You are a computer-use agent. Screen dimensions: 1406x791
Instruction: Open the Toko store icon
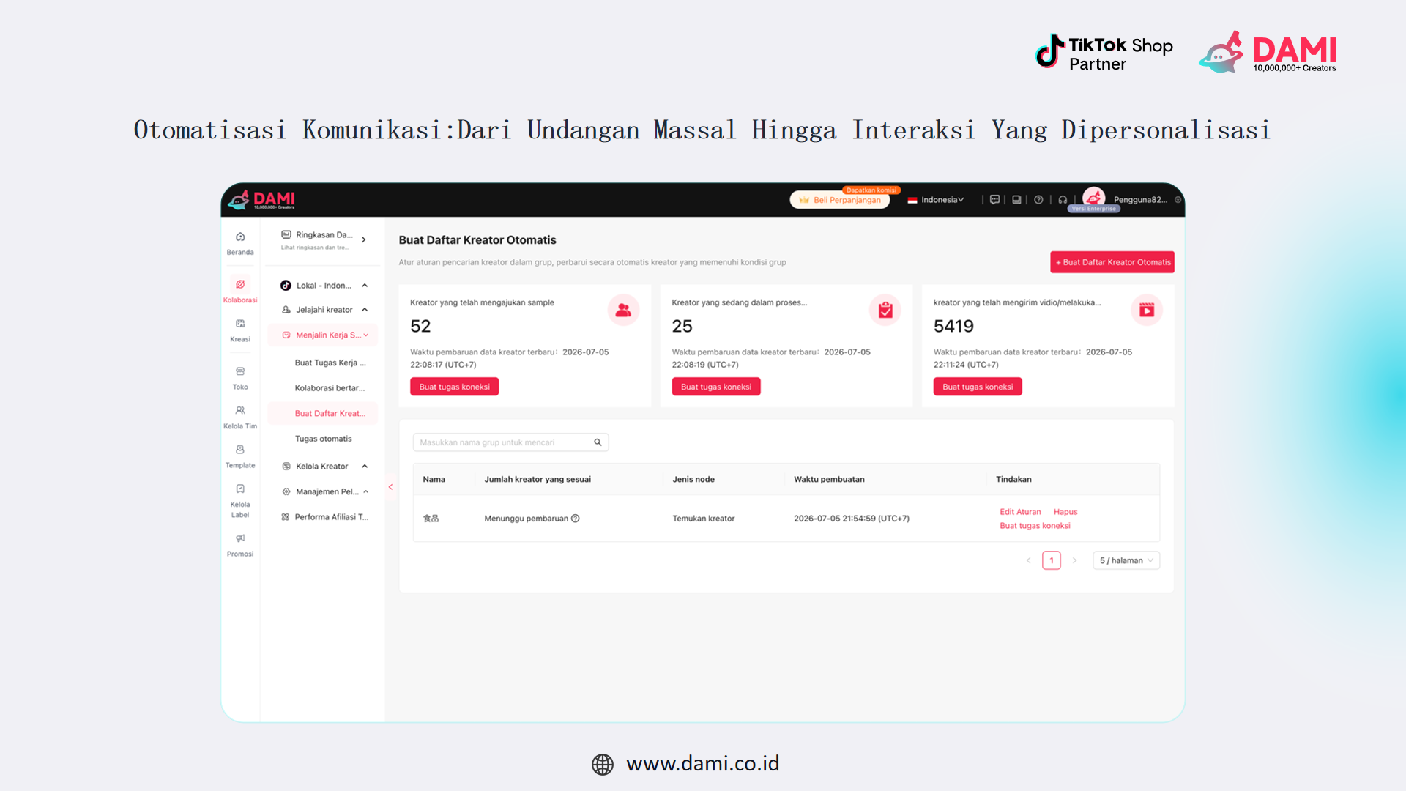point(240,371)
